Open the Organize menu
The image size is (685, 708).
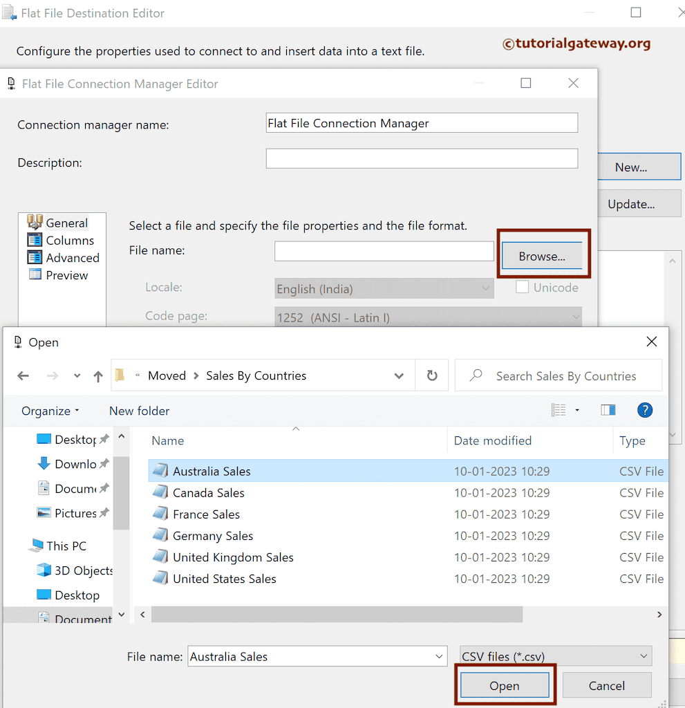(48, 410)
